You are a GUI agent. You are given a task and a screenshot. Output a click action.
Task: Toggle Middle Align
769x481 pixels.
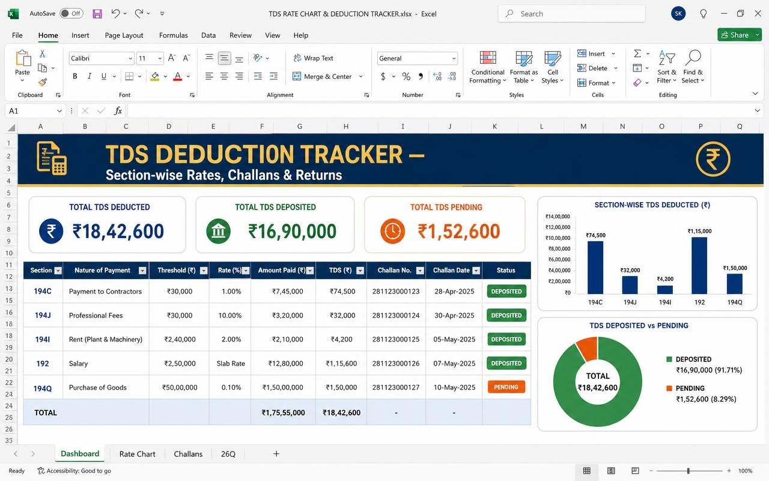point(224,58)
